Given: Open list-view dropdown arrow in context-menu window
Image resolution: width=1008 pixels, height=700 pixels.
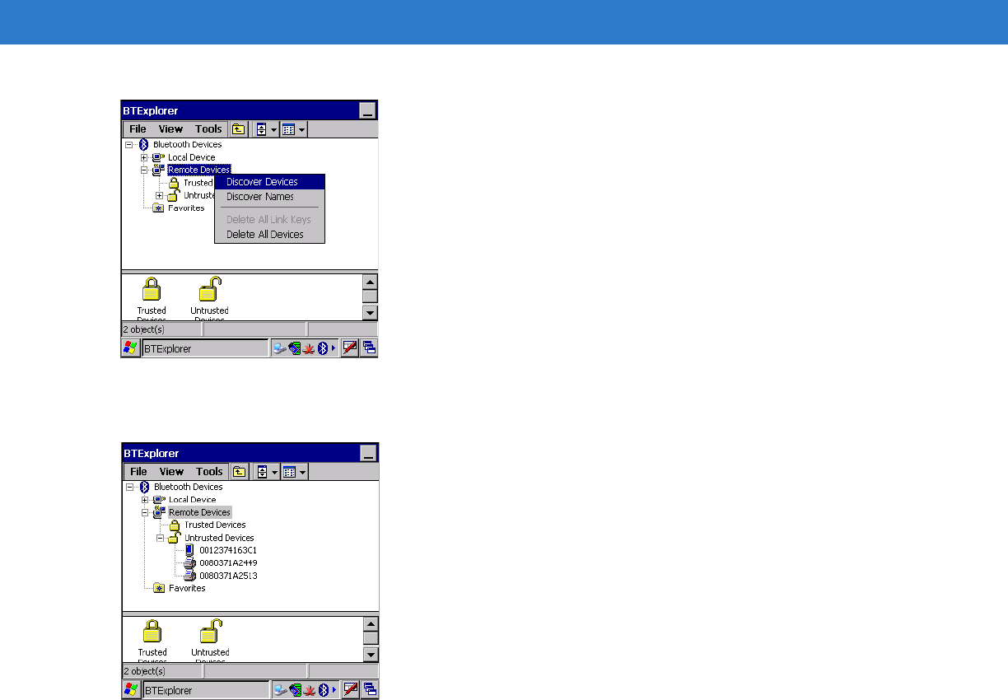Looking at the screenshot, I should [302, 129].
